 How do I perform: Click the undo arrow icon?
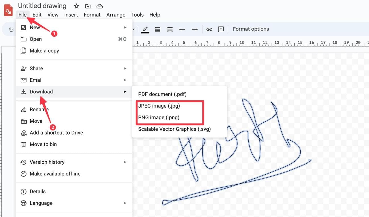[11, 29]
